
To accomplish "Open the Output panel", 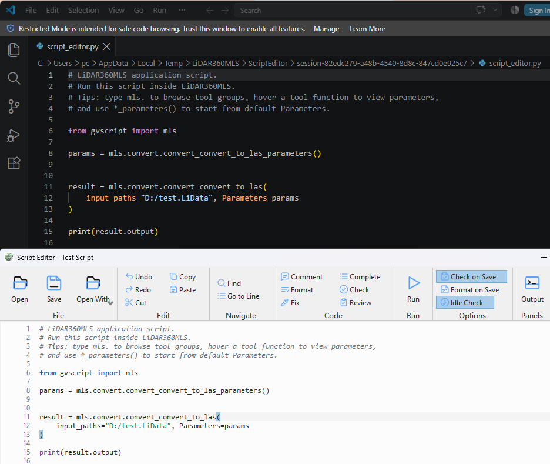I will pyautogui.click(x=532, y=289).
